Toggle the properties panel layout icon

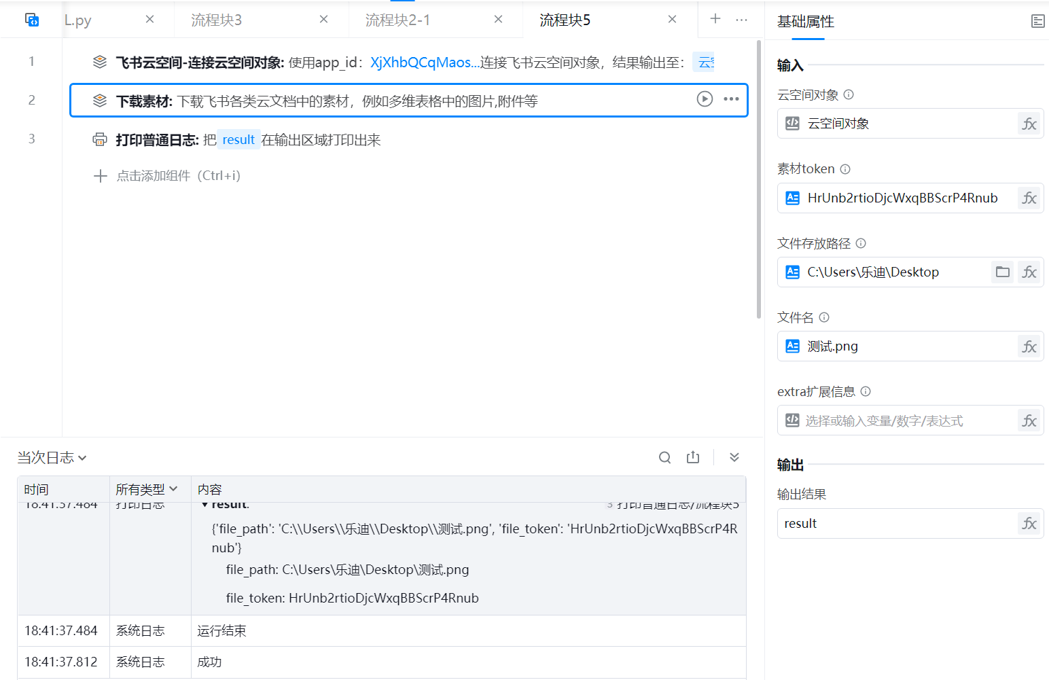coord(1037,22)
